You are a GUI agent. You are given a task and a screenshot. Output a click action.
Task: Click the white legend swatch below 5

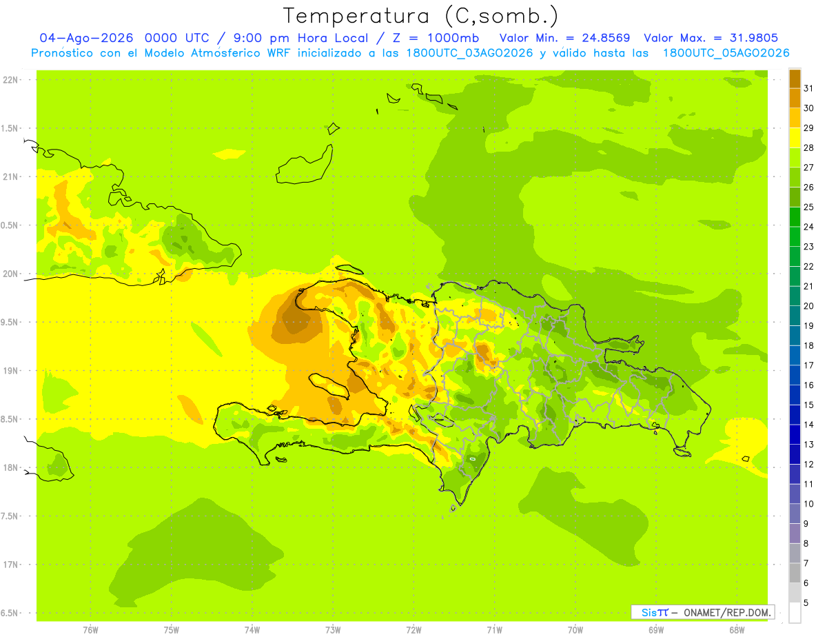pos(795,613)
